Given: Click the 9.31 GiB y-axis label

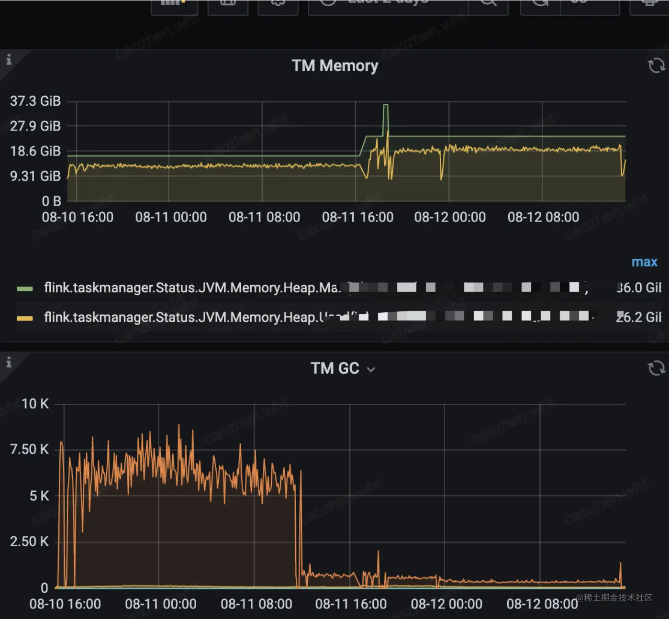Looking at the screenshot, I should tap(35, 176).
